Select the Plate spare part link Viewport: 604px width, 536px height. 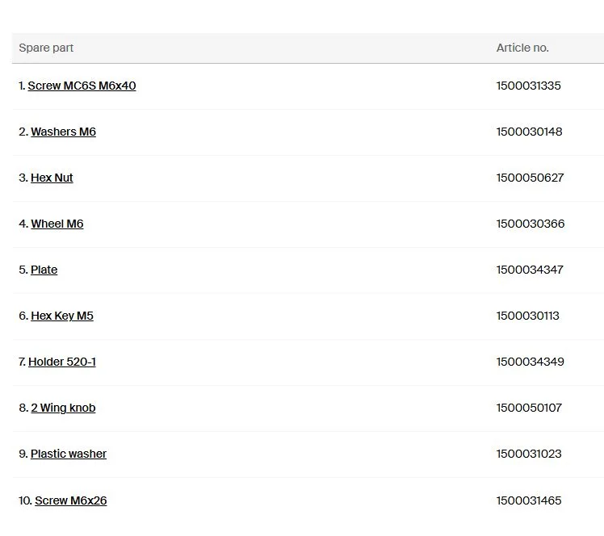[x=44, y=270]
